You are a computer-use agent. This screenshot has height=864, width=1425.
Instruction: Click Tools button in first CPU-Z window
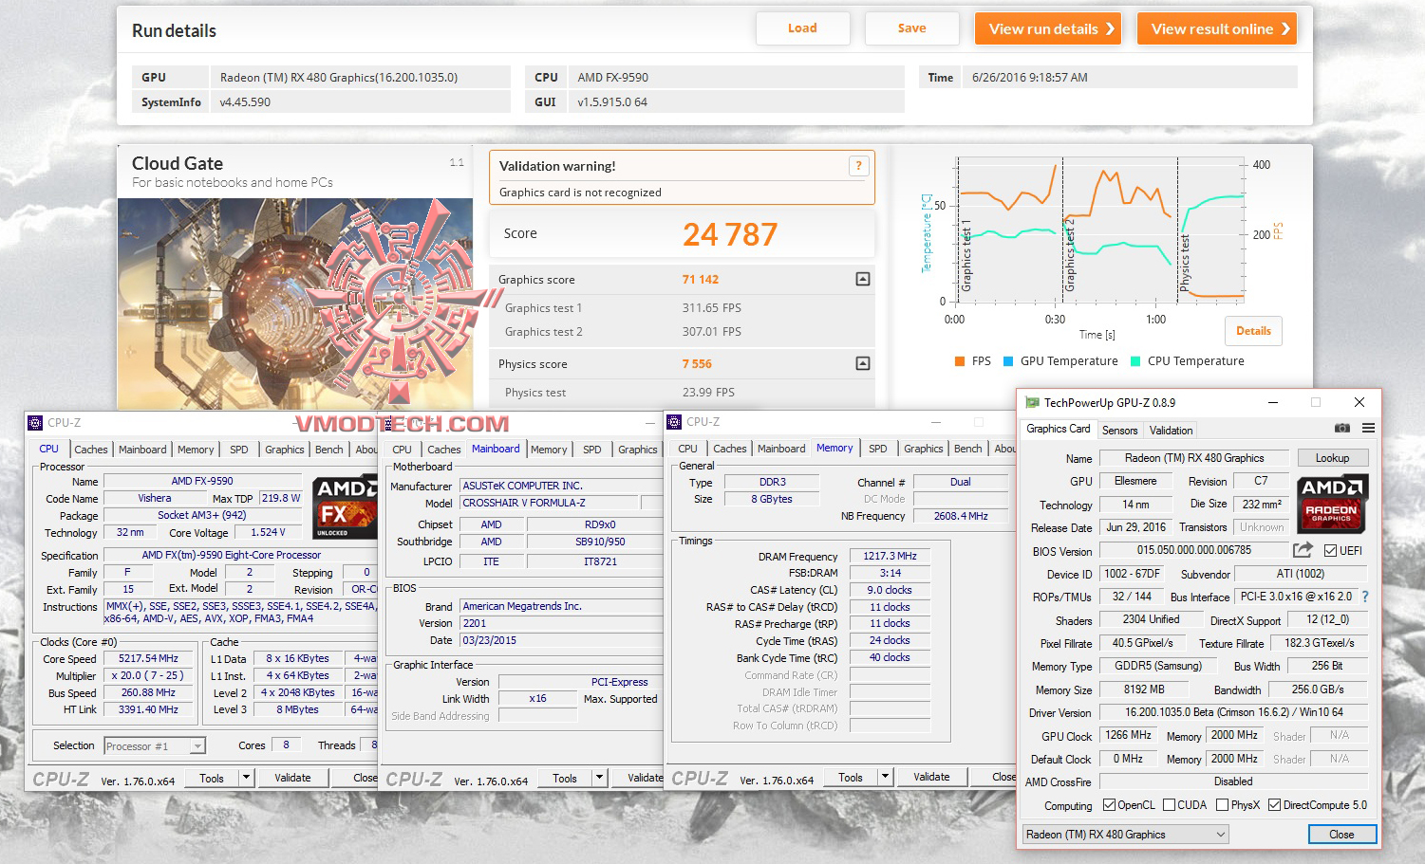point(212,778)
